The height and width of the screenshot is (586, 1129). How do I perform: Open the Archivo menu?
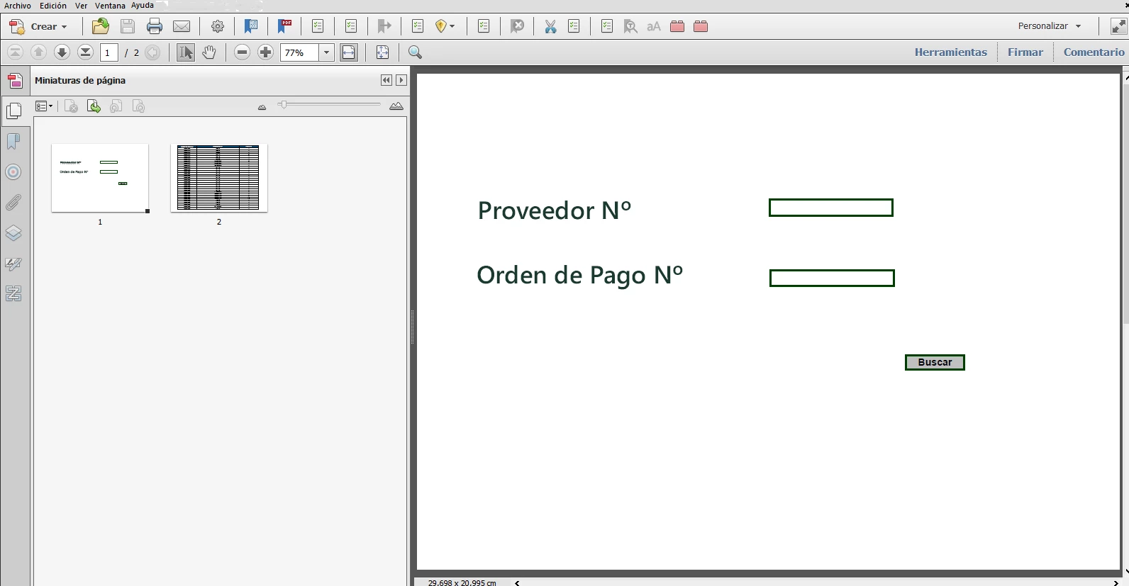(18, 5)
